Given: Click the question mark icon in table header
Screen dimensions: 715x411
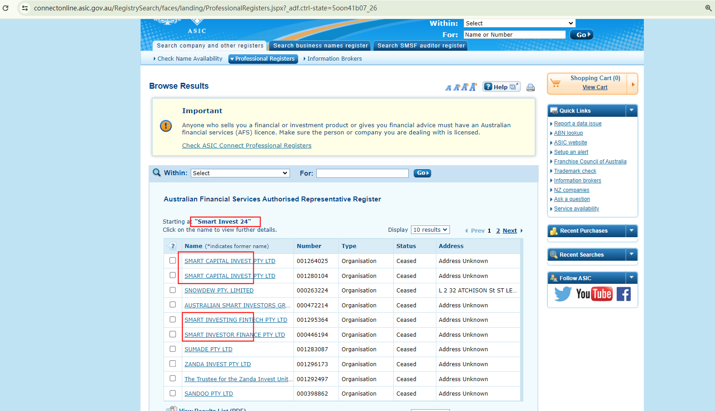Looking at the screenshot, I should [x=173, y=246].
